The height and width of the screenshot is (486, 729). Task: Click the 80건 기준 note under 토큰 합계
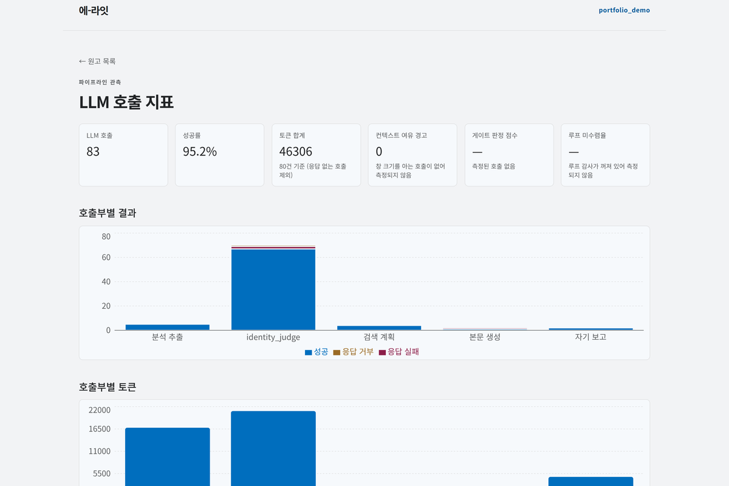313,171
